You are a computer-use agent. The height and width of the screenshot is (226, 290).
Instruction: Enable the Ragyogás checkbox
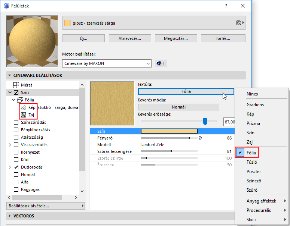point(16,189)
